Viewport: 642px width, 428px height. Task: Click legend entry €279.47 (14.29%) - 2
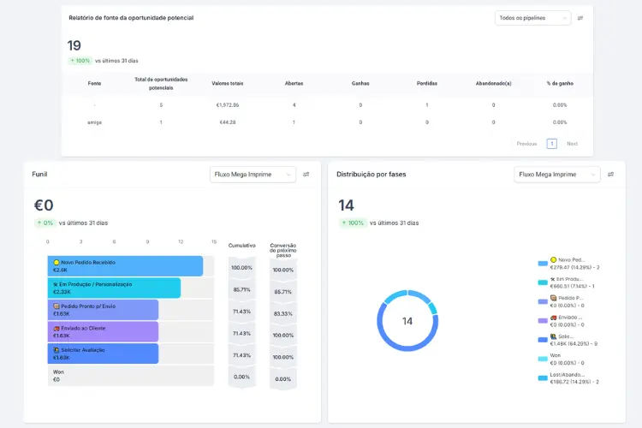574,267
